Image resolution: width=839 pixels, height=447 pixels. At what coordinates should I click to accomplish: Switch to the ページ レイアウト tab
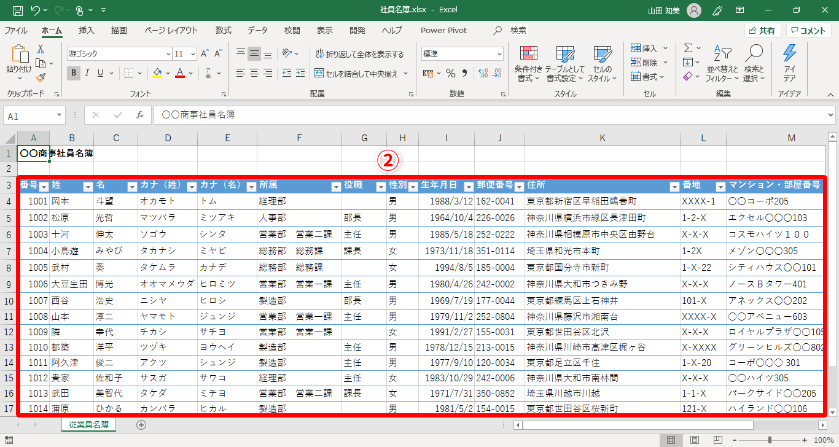point(171,30)
